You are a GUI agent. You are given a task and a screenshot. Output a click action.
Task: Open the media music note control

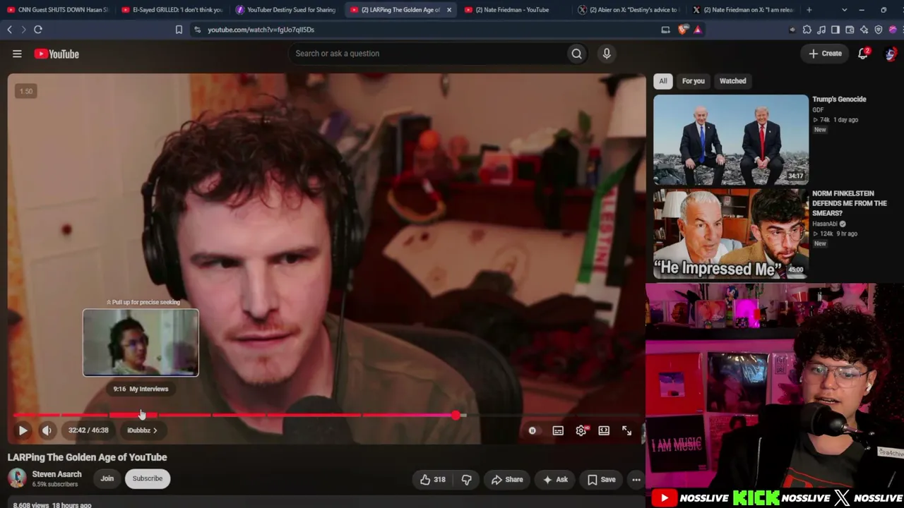click(x=821, y=30)
